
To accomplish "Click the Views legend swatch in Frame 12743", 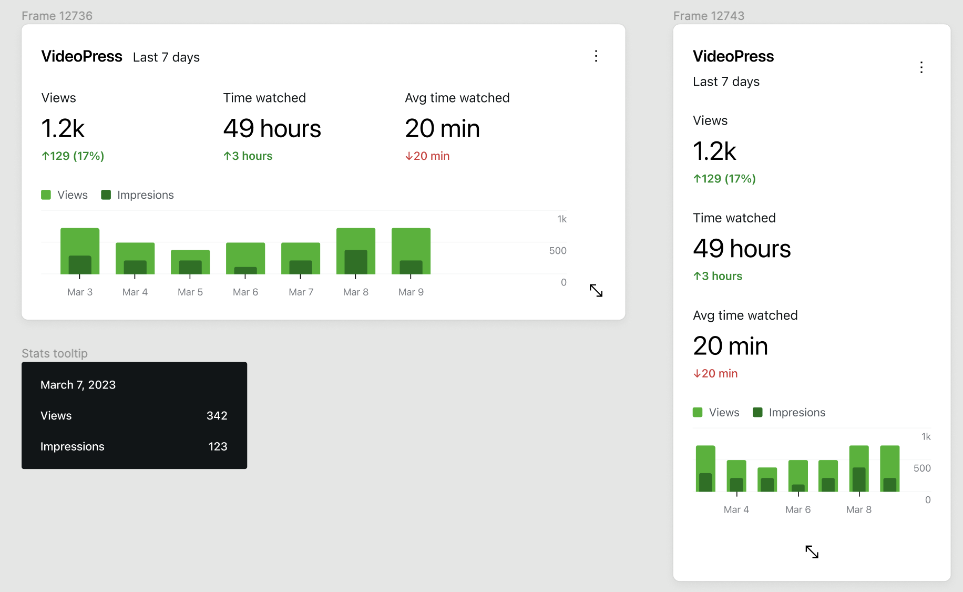I will point(698,413).
